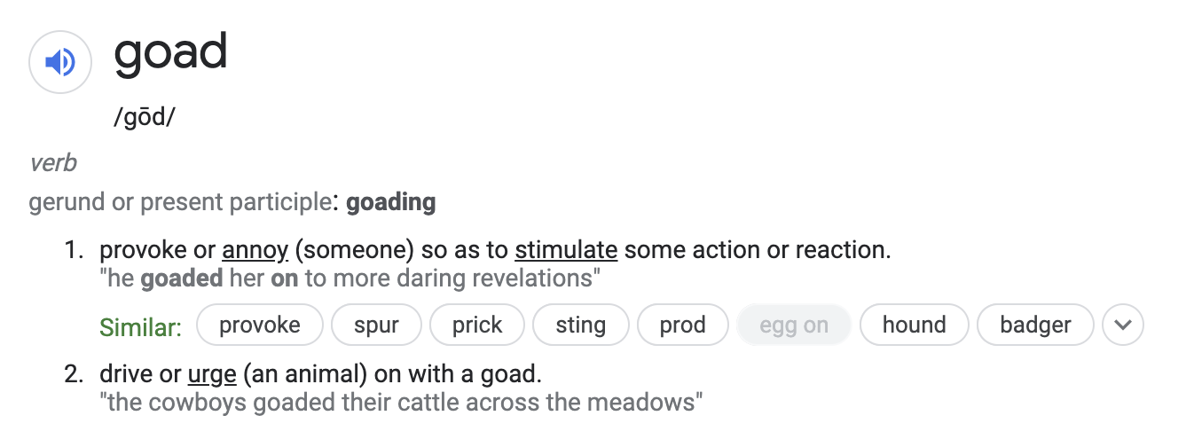Open the "prick" synonym chip
Viewport: 1194px width, 447px height.
click(x=477, y=325)
